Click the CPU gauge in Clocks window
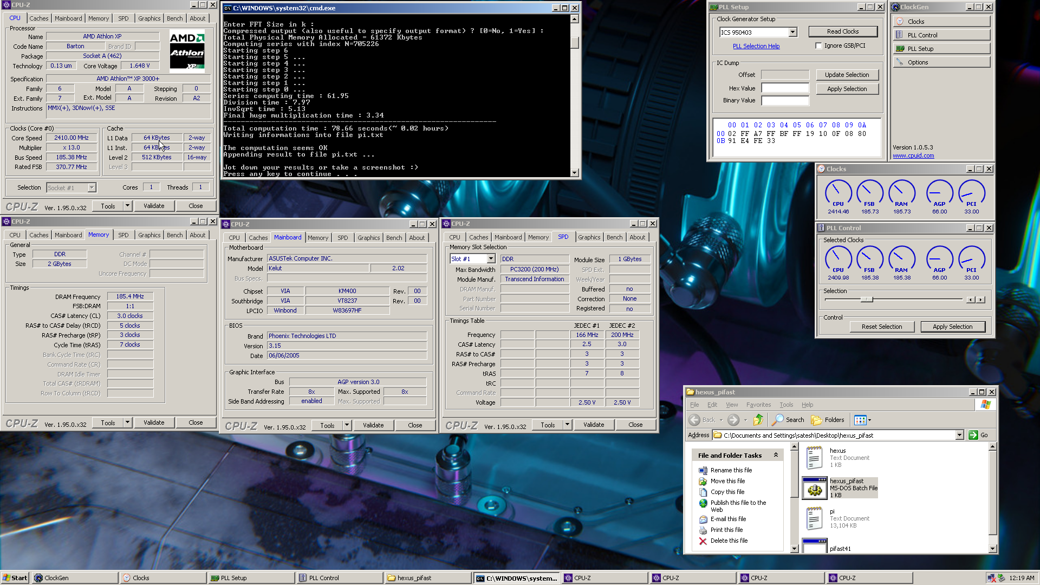This screenshot has height=585, width=1040. click(x=838, y=193)
